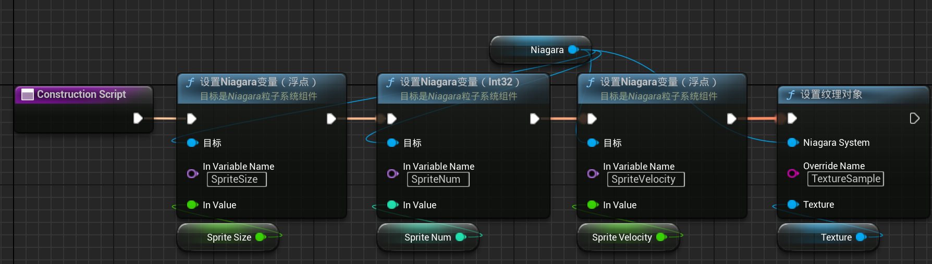Click Sprite Num variable output pin
This screenshot has width=932, height=264.
(461, 237)
